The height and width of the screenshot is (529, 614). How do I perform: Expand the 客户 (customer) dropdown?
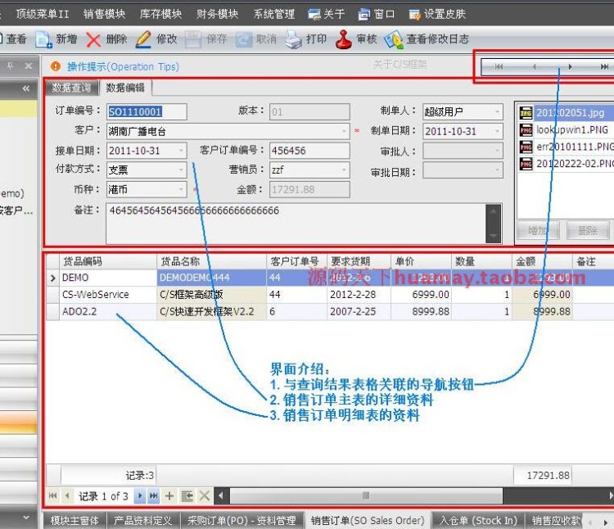[x=343, y=131]
